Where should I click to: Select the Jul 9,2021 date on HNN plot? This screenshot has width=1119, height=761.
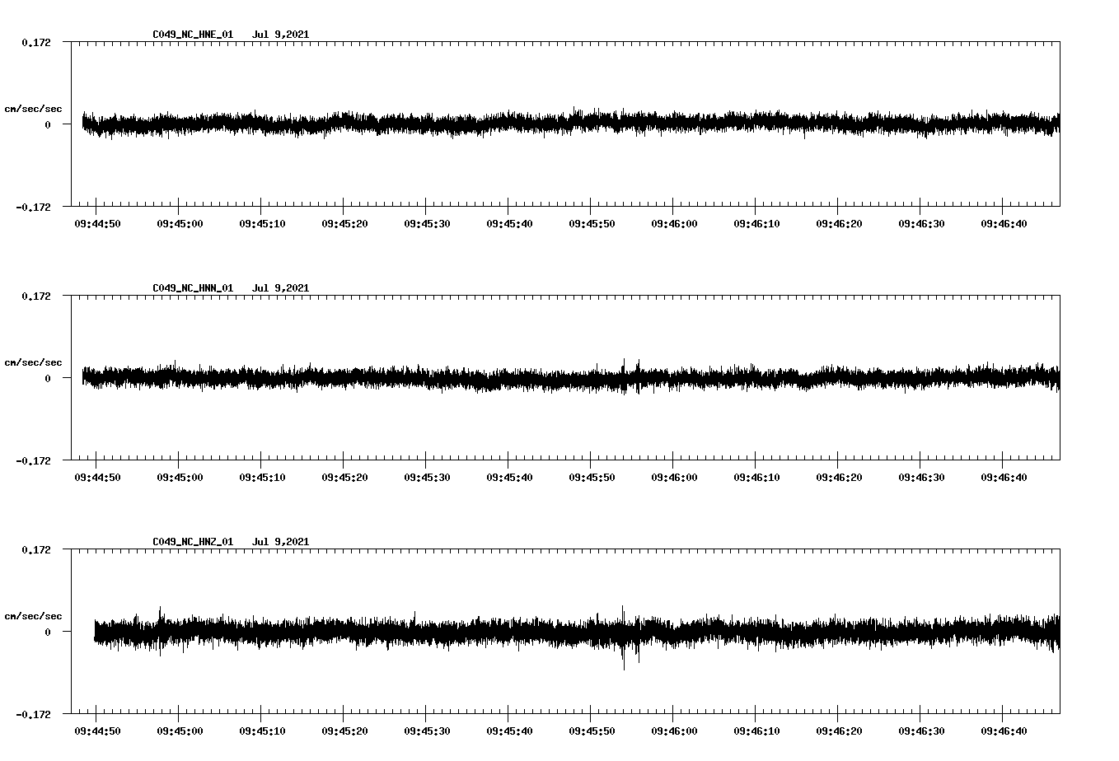281,288
